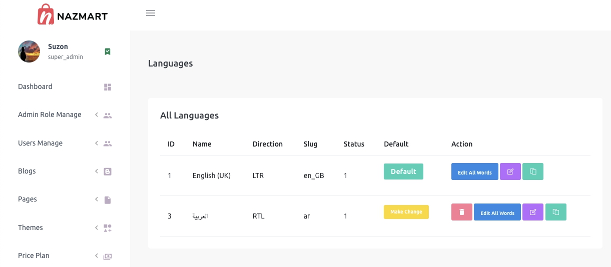Open the Pages sidebar menu

[28, 199]
